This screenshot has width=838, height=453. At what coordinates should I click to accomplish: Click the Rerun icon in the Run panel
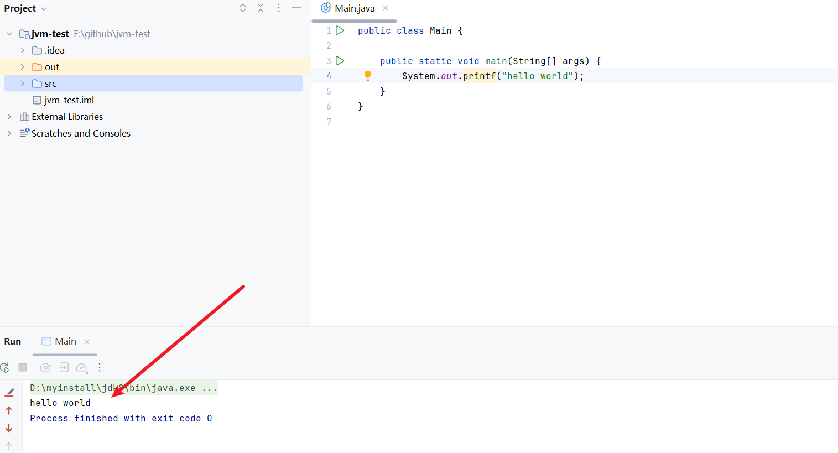tap(5, 367)
